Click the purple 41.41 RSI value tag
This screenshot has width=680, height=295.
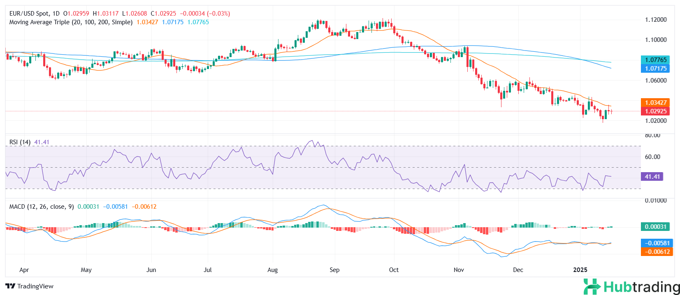(x=652, y=177)
